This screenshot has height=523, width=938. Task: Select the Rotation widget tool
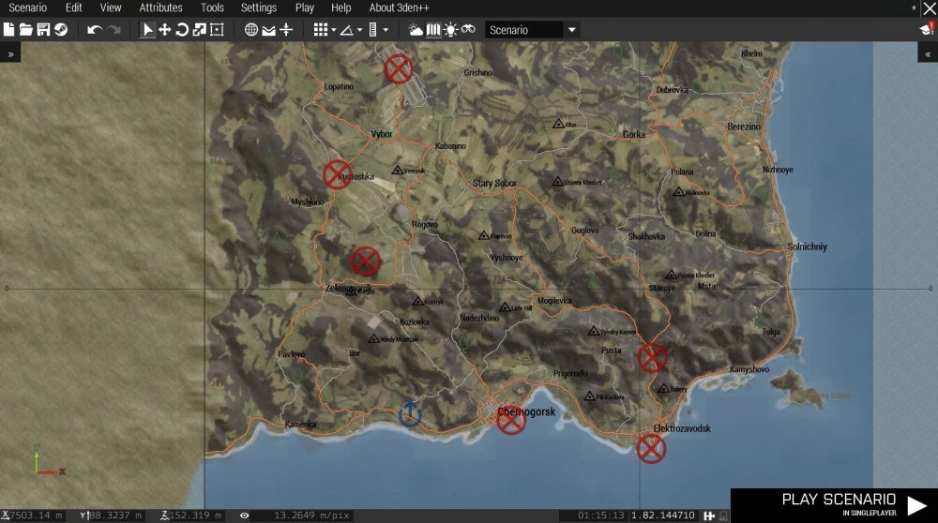point(182,30)
